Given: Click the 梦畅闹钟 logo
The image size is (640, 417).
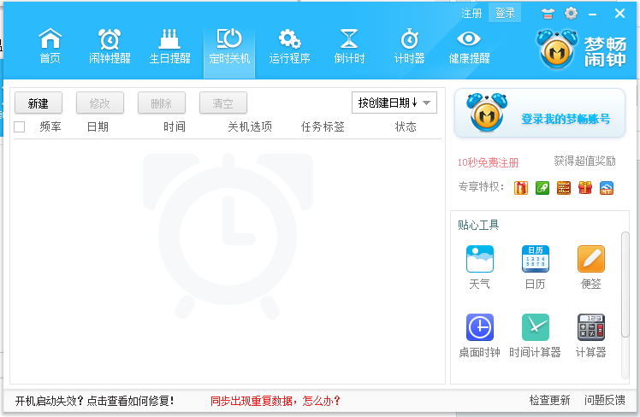Looking at the screenshot, I should point(581,50).
